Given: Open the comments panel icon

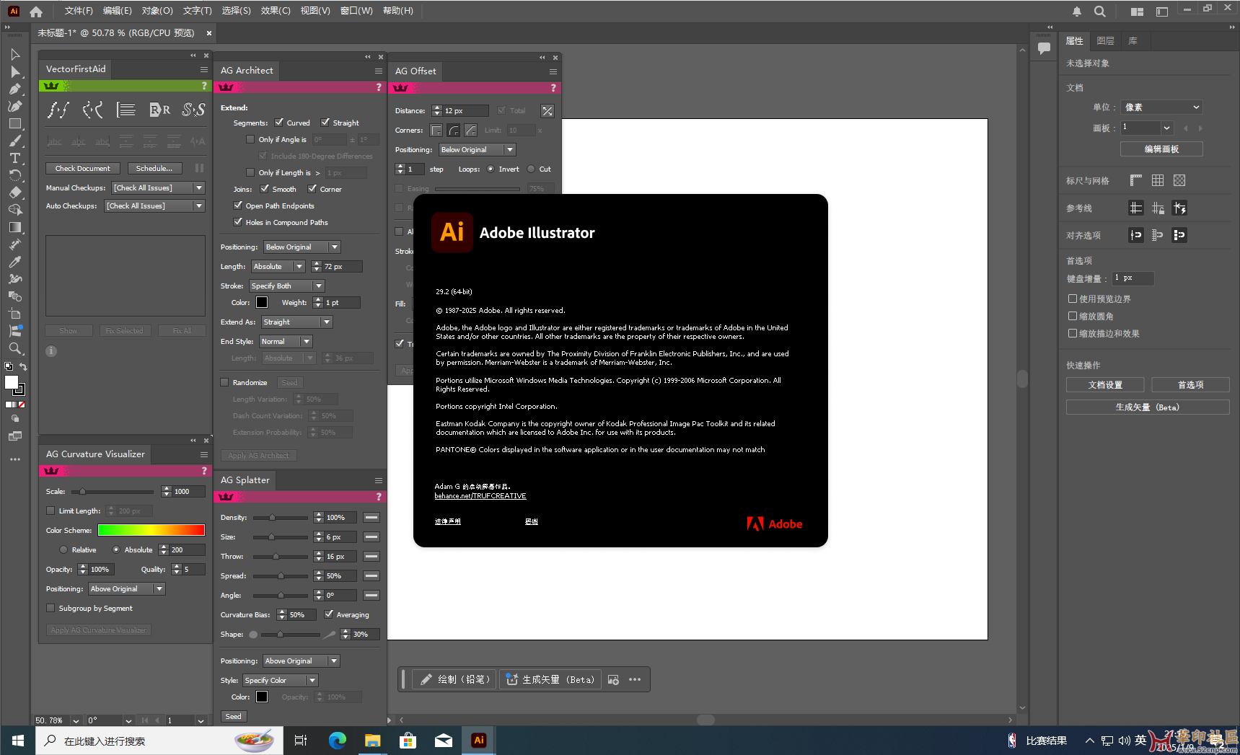Looking at the screenshot, I should pyautogui.click(x=1044, y=48).
